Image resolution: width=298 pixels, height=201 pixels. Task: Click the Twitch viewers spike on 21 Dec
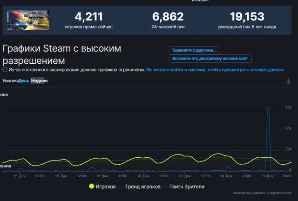click(x=268, y=139)
